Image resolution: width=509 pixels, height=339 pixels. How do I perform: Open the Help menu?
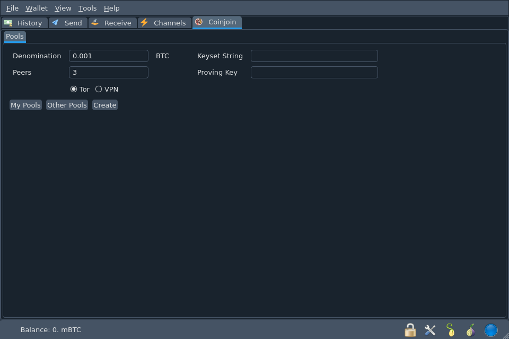coord(112,8)
